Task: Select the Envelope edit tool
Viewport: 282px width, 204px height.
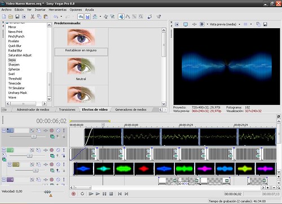Action: (128, 16)
